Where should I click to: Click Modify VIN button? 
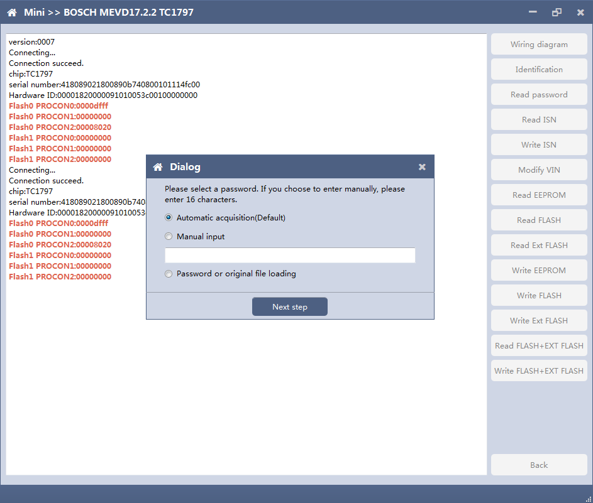539,170
